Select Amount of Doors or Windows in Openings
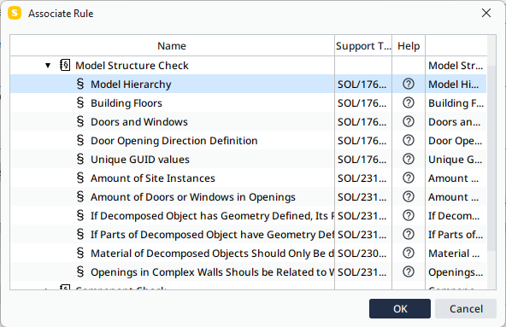506x327 pixels. tap(248, 196)
